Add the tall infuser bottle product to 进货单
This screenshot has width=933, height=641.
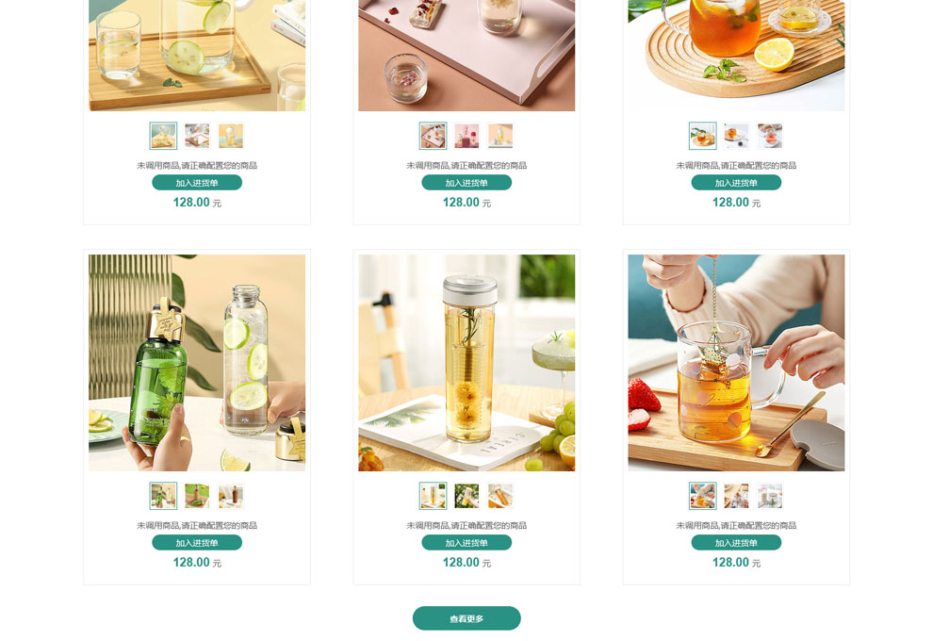(x=466, y=542)
